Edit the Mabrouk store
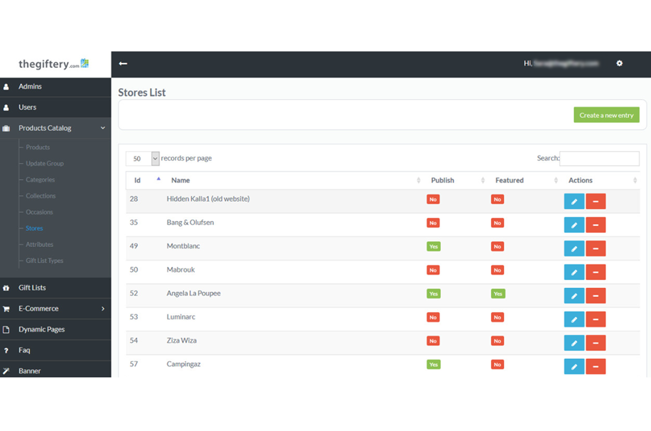This screenshot has height=431, width=651. (574, 272)
